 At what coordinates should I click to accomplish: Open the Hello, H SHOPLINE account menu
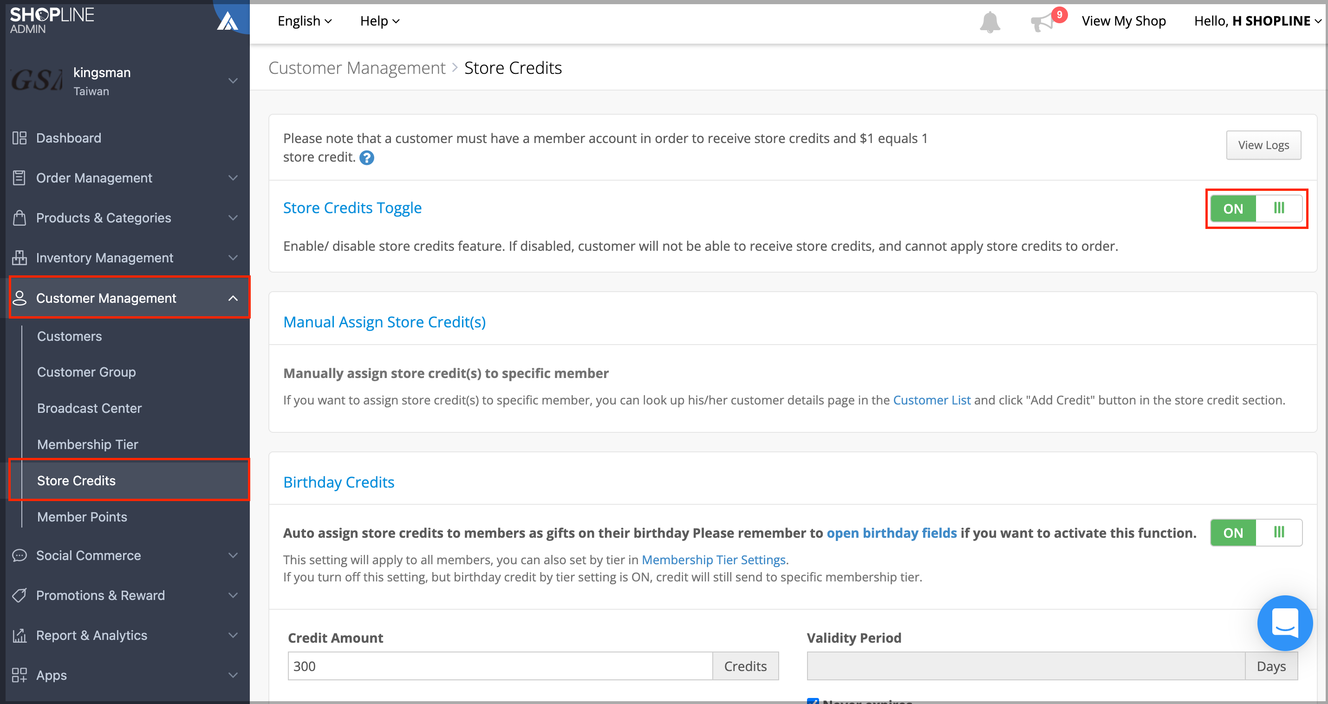click(x=1257, y=21)
